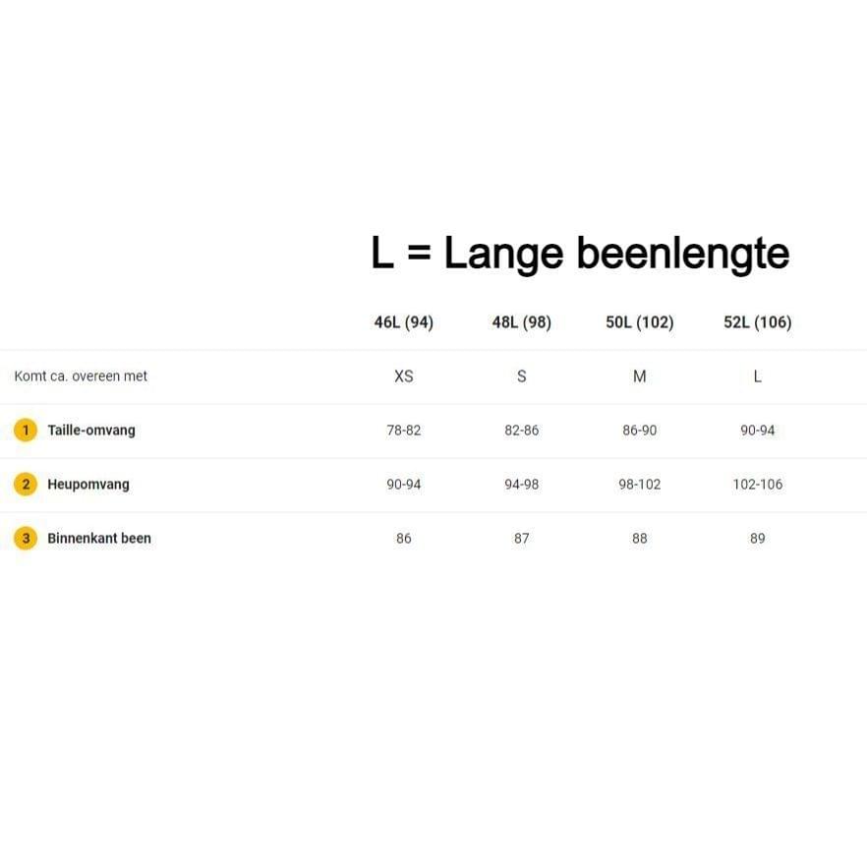
Task: Click the Komt ca. overeen met label
Action: tap(81, 376)
